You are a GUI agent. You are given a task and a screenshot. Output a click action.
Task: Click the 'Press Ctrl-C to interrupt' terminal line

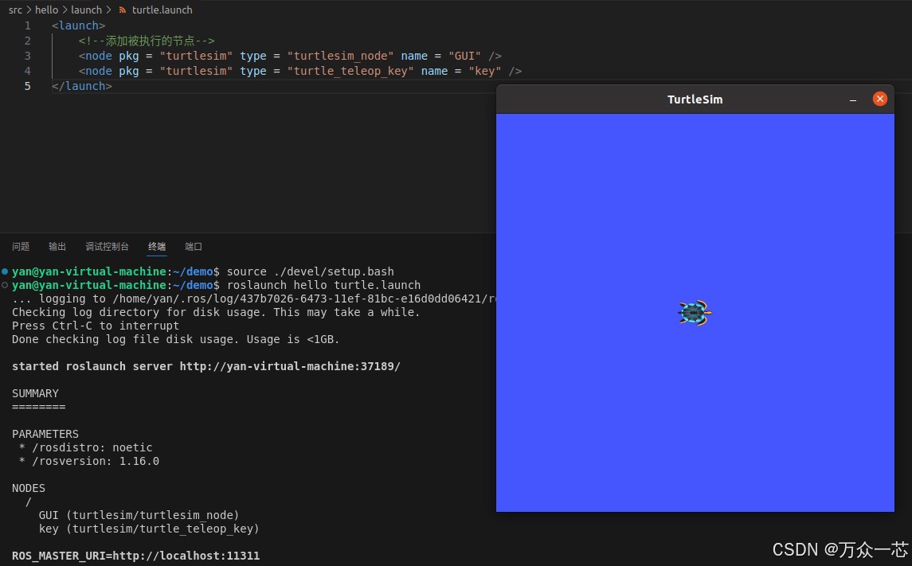pos(96,326)
